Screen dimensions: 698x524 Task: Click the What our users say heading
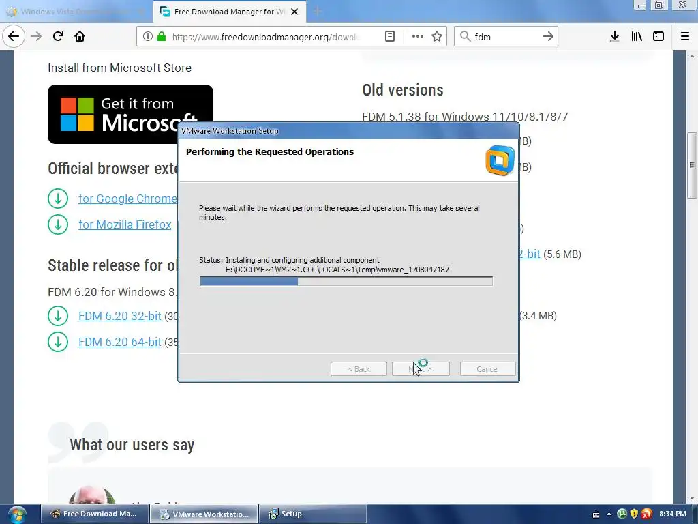pos(132,445)
